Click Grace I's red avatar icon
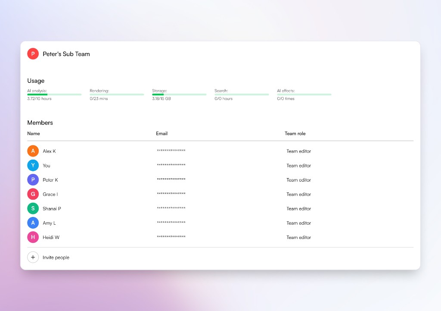Screen dimensions: 441x311 33,194
